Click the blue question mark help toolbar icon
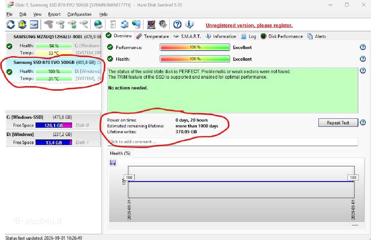This screenshot has height=240, width=371. click(177, 24)
